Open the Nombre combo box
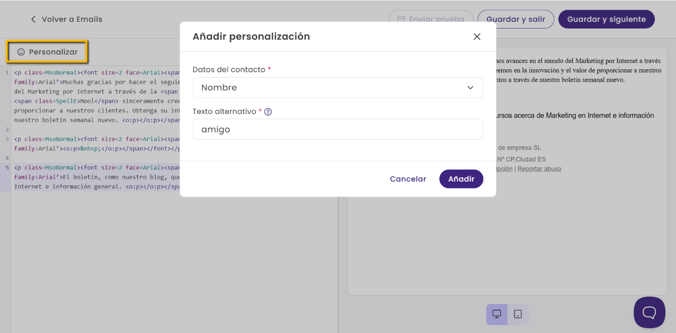The height and width of the screenshot is (333, 676). pyautogui.click(x=338, y=88)
